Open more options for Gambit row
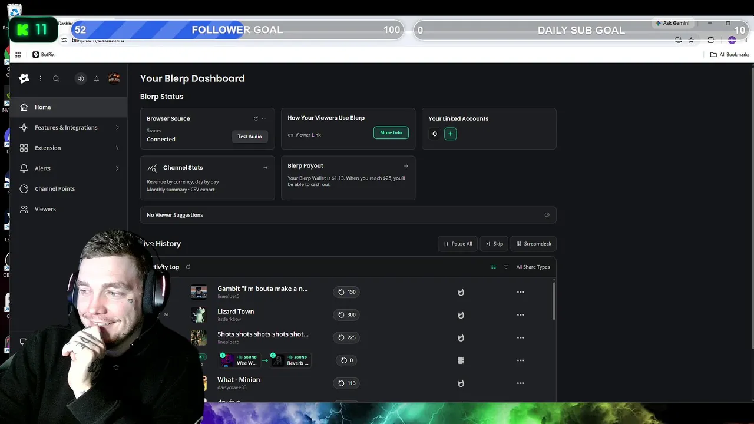Image resolution: width=754 pixels, height=424 pixels. click(521, 292)
